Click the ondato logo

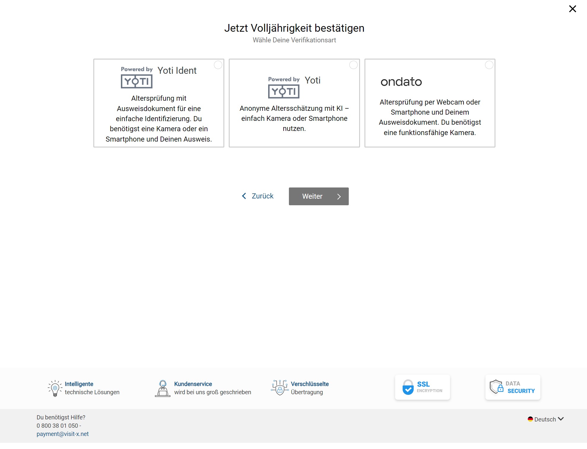tap(401, 82)
